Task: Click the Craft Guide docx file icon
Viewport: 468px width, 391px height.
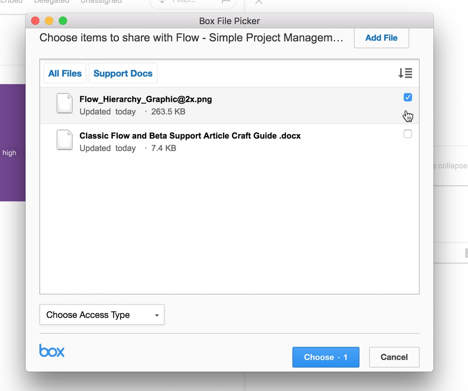Action: pyautogui.click(x=64, y=140)
